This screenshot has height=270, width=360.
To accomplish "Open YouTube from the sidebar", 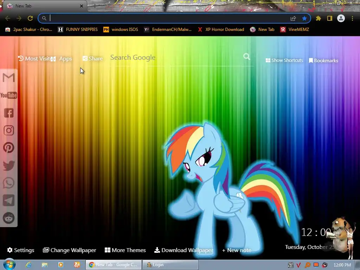I will coord(9,95).
